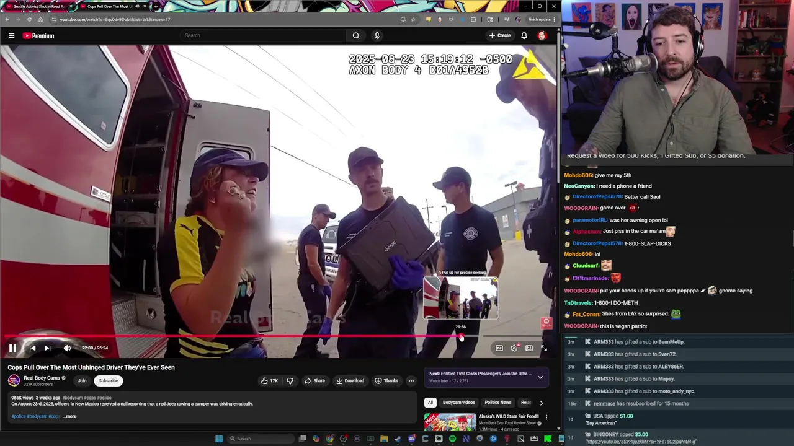Image resolution: width=794 pixels, height=446 pixels.
Task: Open the #police hashtag link
Action: 19,416
